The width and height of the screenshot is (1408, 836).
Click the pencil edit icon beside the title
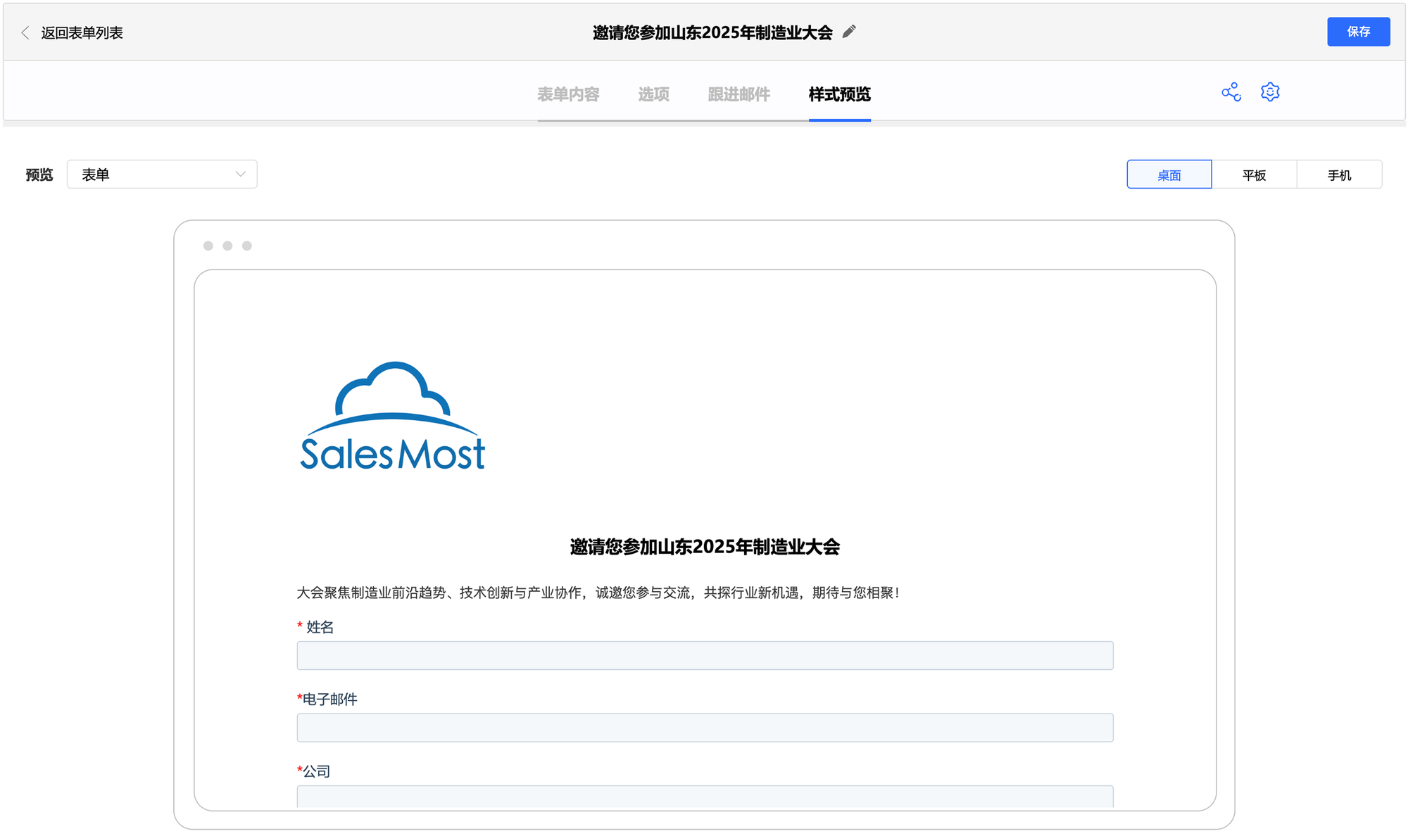click(849, 32)
